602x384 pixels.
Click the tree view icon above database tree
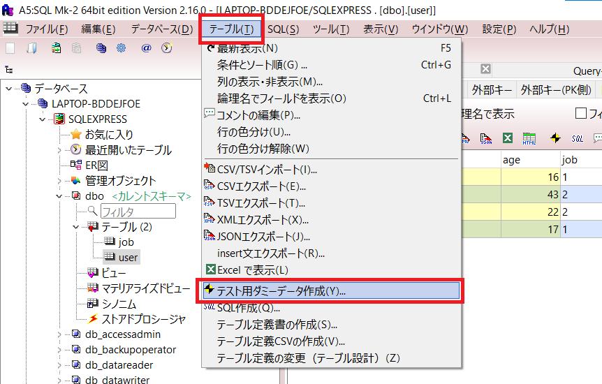(9, 70)
